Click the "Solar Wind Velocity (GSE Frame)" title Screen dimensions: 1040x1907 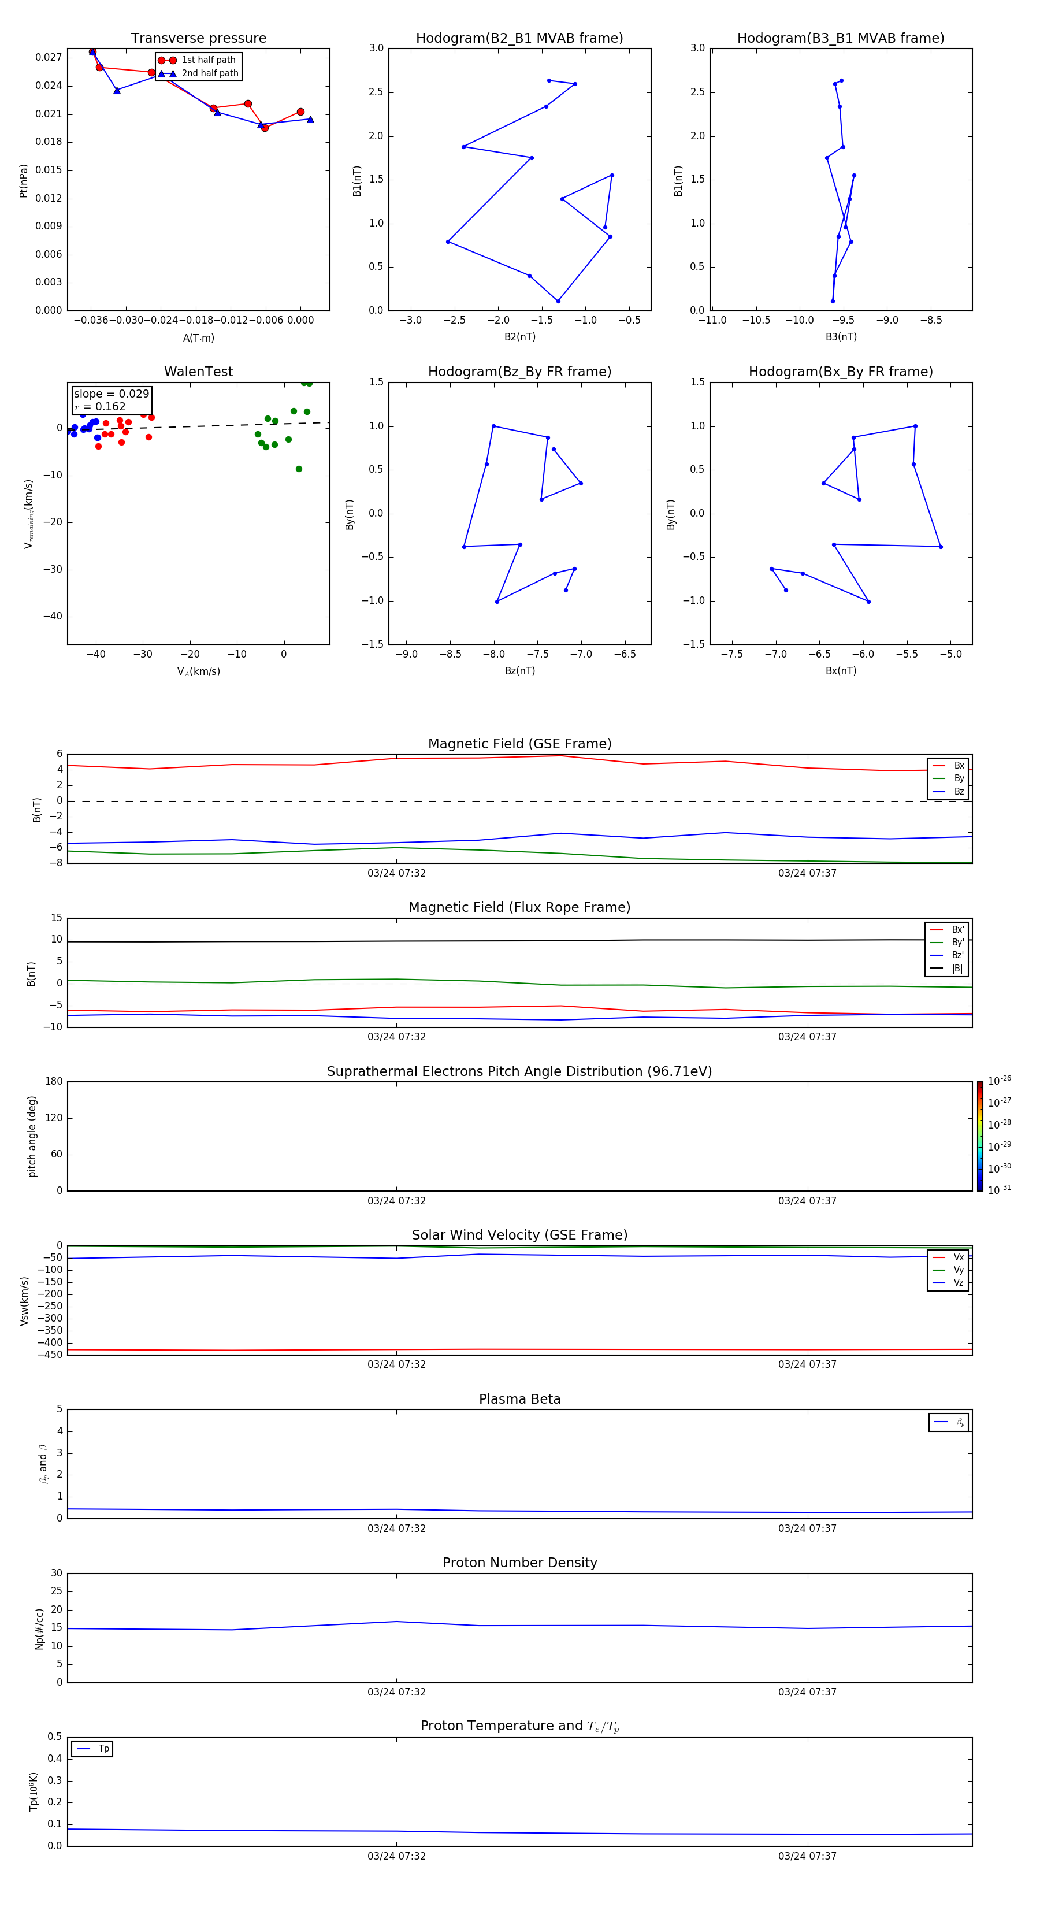(x=519, y=1236)
